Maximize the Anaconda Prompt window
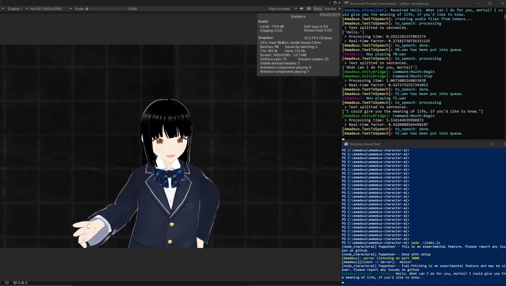This screenshot has width=506, height=286. point(490,3)
